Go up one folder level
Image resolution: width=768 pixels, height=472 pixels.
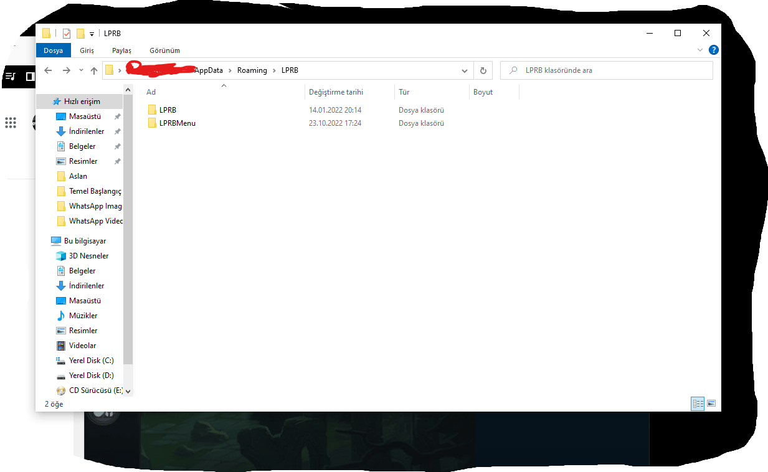click(x=94, y=70)
